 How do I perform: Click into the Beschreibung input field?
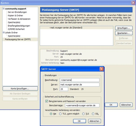point(80,80)
